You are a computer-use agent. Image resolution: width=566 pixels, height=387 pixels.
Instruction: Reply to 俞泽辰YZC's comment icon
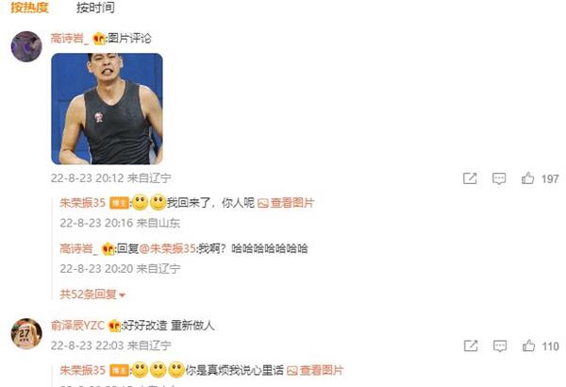click(500, 345)
